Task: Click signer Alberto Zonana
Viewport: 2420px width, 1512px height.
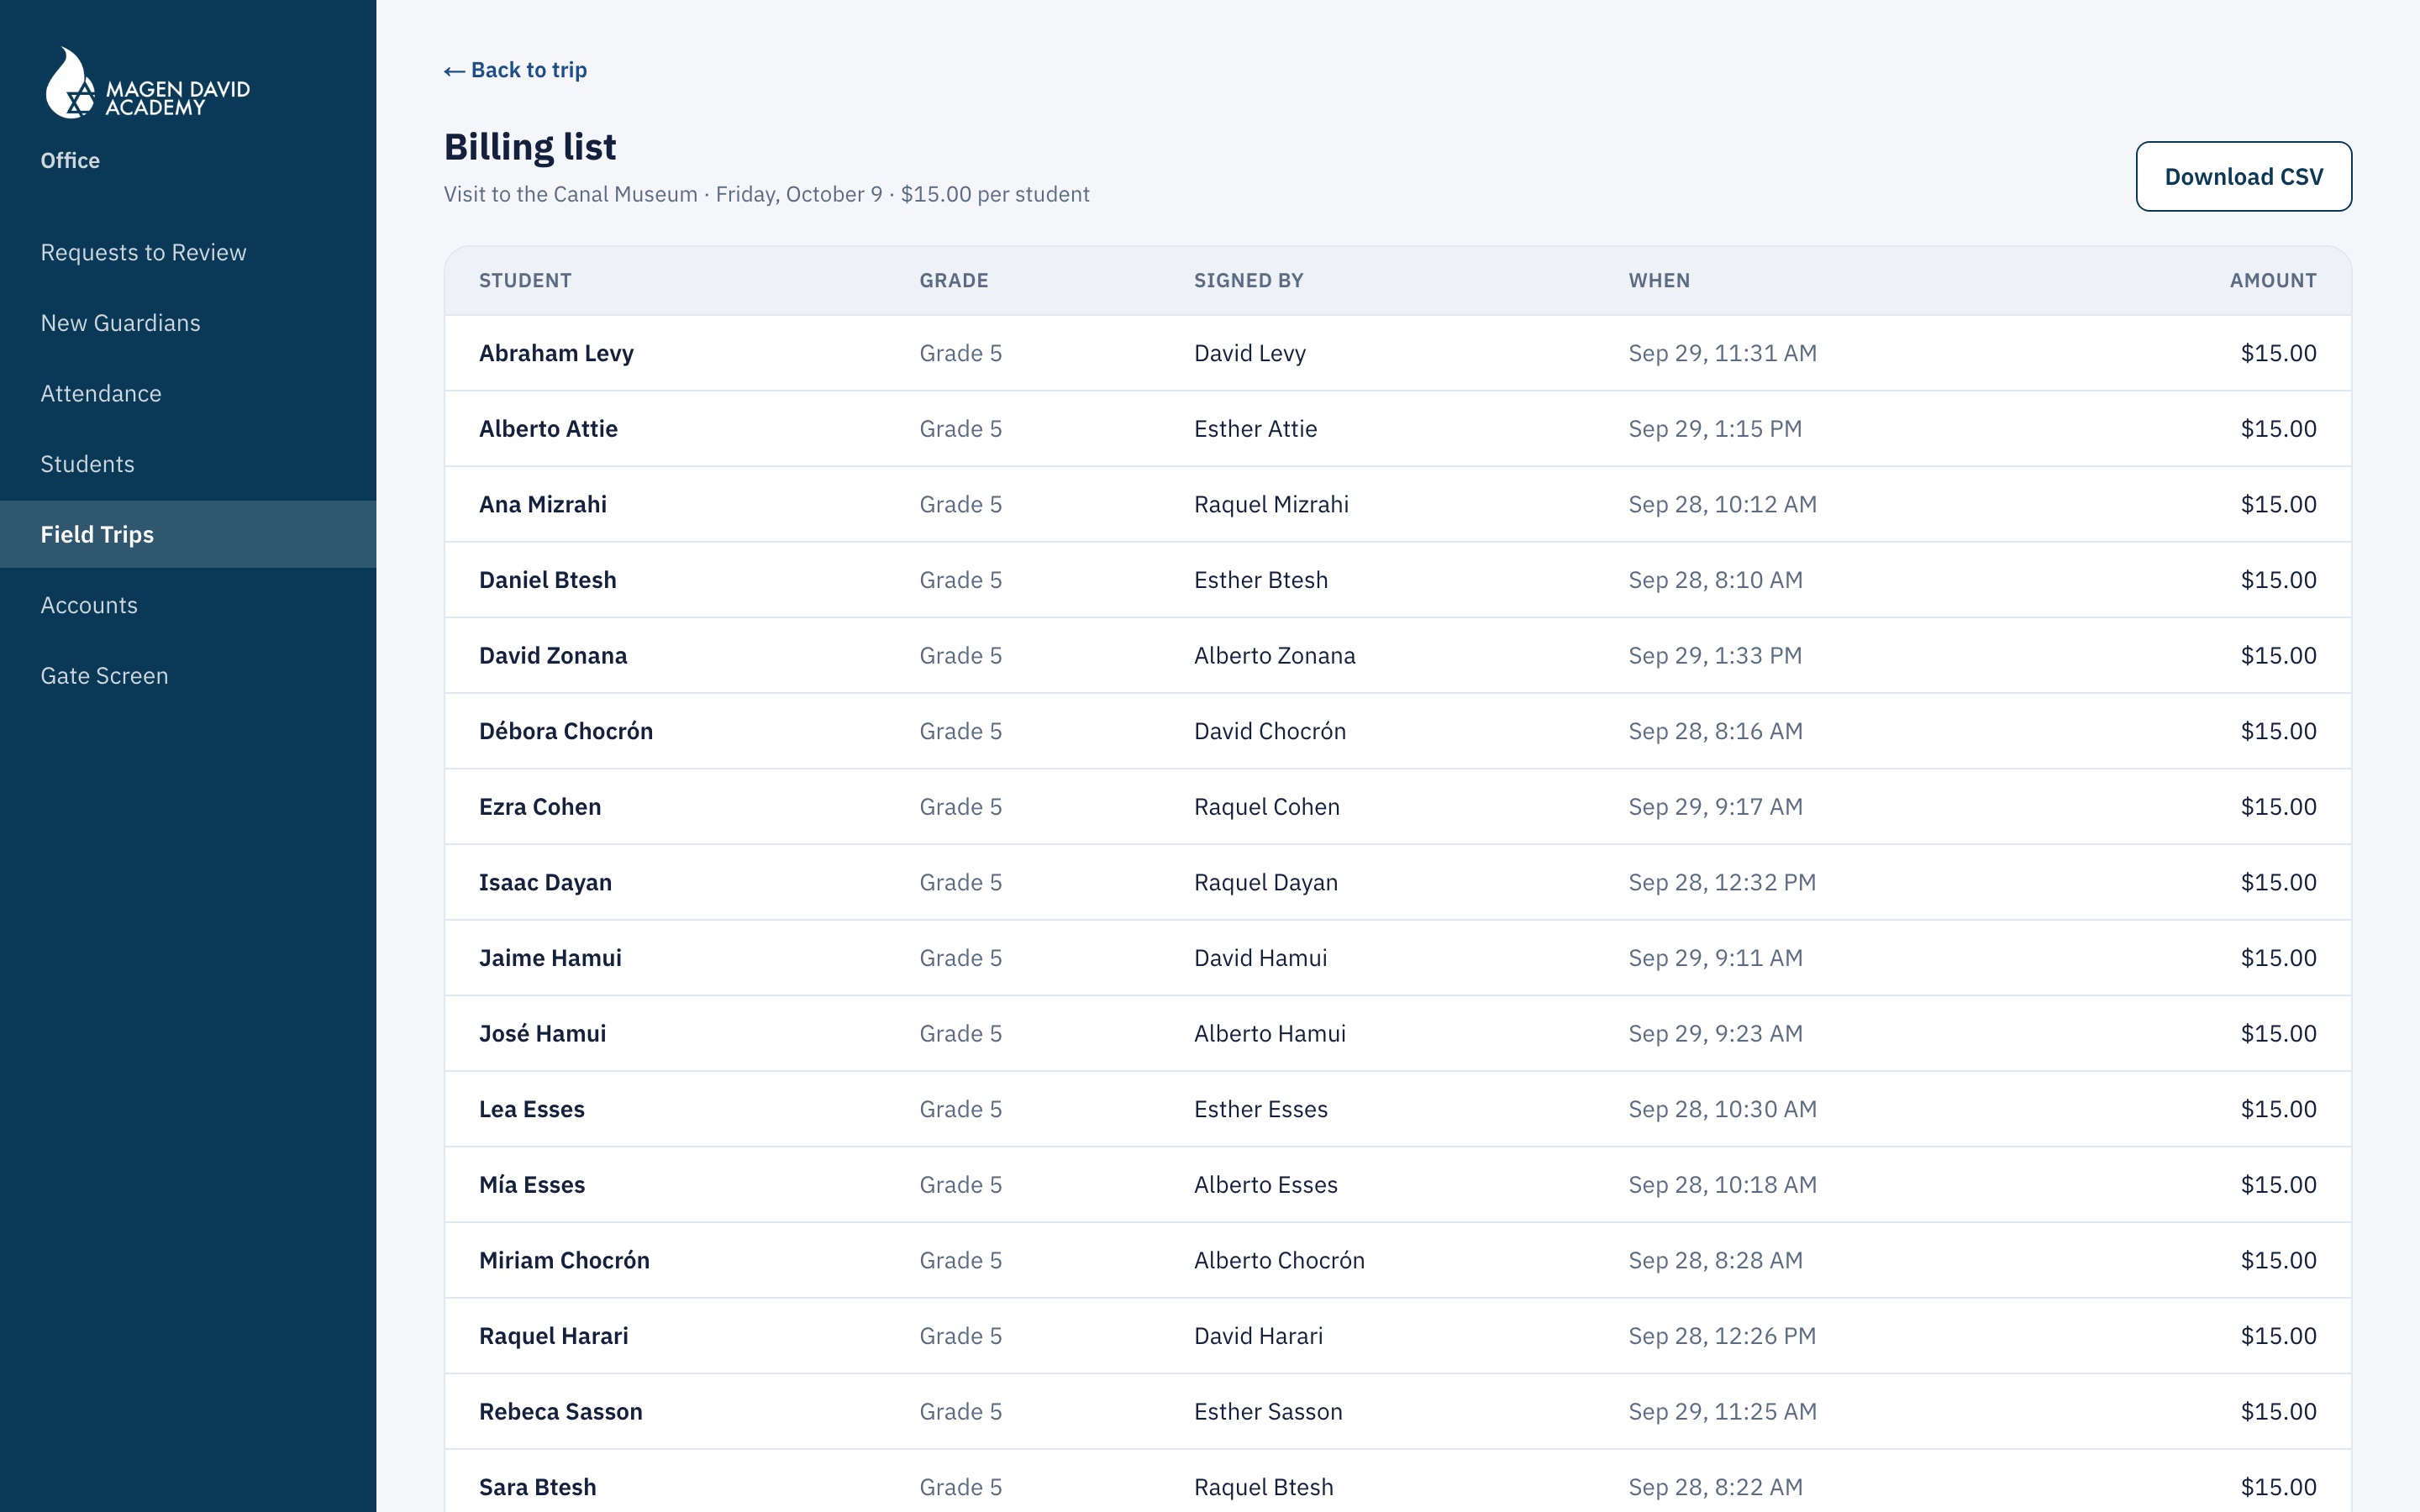Action: coord(1274,656)
